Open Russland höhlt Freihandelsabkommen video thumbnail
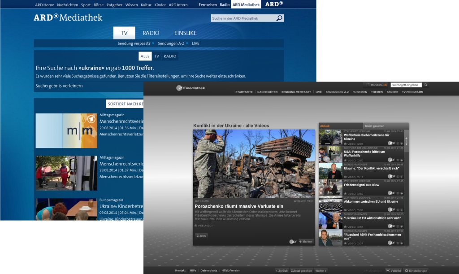This screenshot has height=274, width=459. click(330, 237)
